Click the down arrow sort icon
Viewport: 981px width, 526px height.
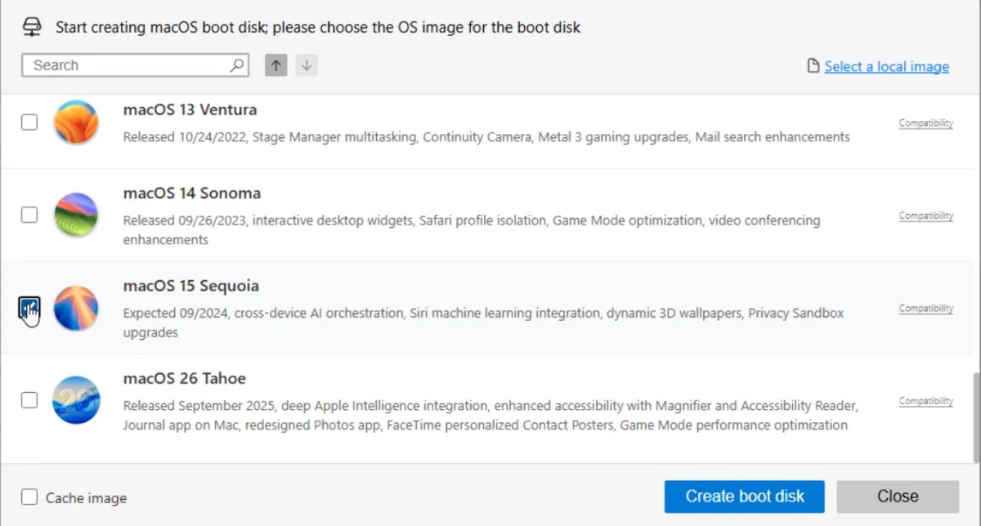307,65
